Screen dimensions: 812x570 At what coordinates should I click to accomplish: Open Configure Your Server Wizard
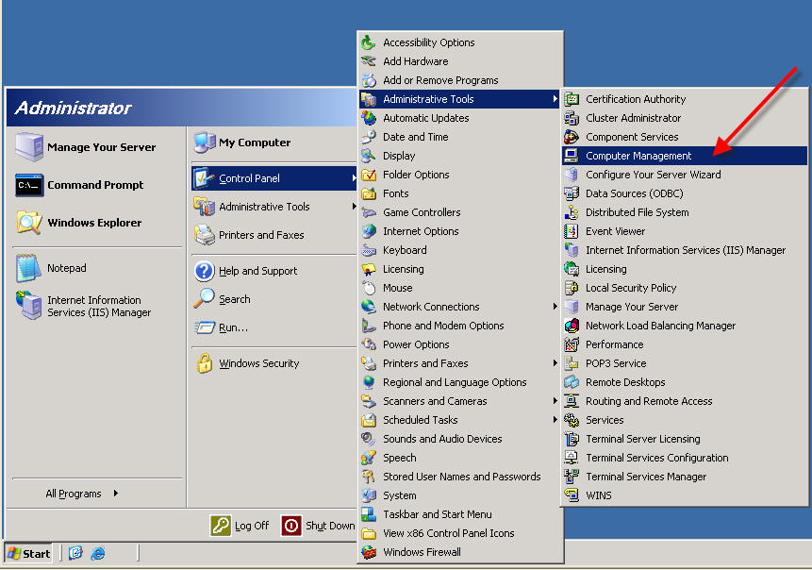tap(684, 175)
